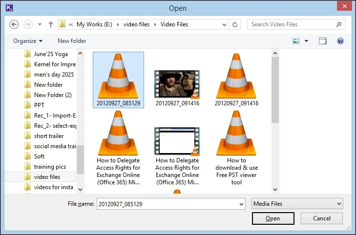Select 'How to Delegate' white-screen video thumbnail
The height and width of the screenshot is (235, 356).
[177, 156]
